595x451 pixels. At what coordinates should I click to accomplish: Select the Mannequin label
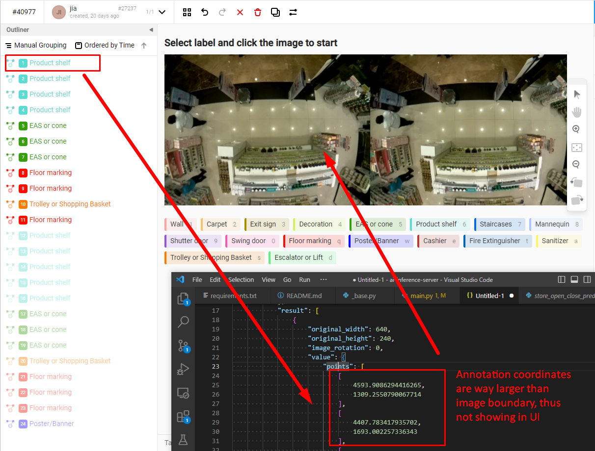(556, 224)
